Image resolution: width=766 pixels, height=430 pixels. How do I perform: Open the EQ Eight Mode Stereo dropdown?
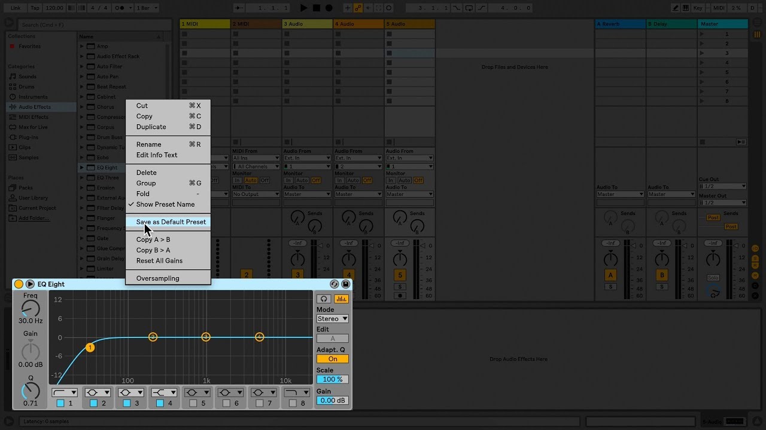click(333, 318)
